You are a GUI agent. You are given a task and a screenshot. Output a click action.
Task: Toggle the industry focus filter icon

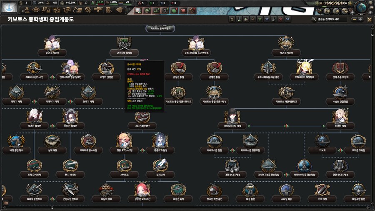pyautogui.click(x=232, y=19)
